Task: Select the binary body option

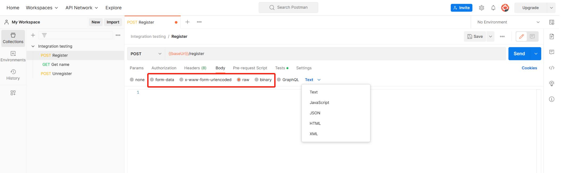Action: pyautogui.click(x=256, y=80)
